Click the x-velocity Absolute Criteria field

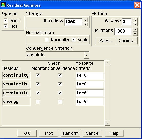[x=89, y=84]
